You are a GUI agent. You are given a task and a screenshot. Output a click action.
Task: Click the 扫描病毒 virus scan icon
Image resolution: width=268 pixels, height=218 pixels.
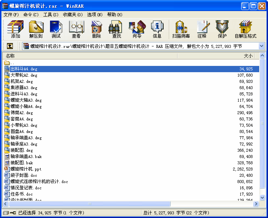point(181,29)
